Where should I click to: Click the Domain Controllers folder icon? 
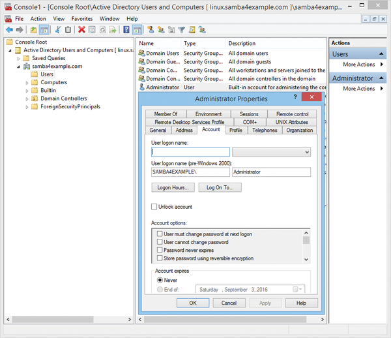point(35,99)
